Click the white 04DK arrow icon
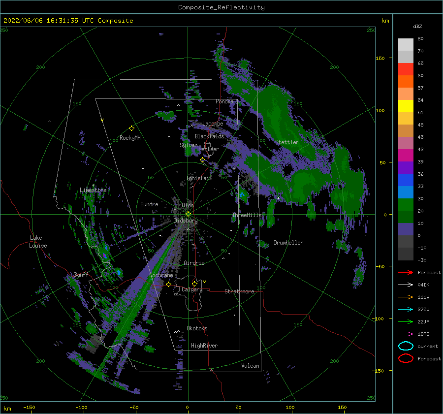 [406, 285]
